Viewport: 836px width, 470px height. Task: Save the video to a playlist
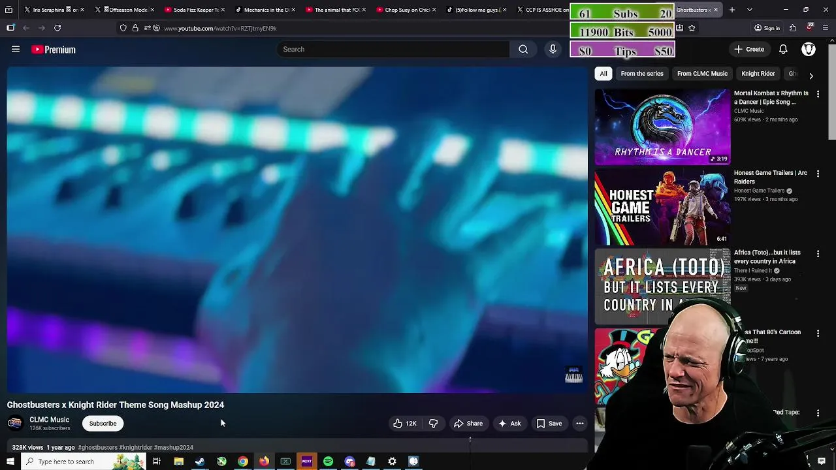coord(549,424)
